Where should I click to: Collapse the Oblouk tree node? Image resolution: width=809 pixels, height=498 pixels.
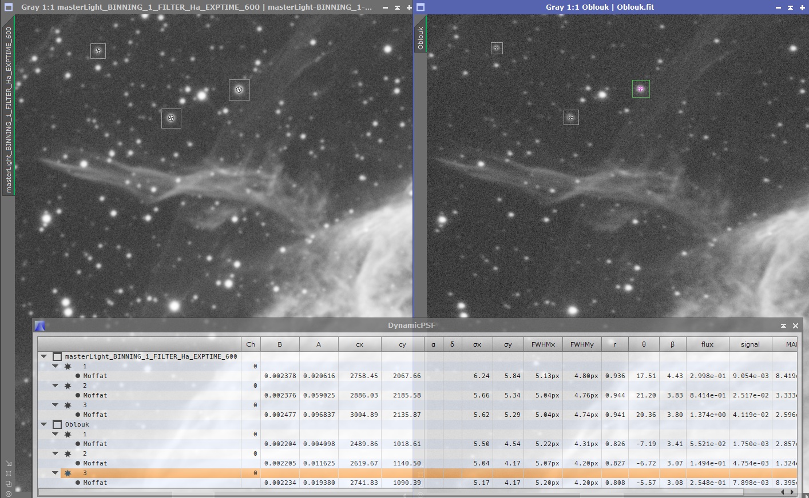tap(44, 424)
